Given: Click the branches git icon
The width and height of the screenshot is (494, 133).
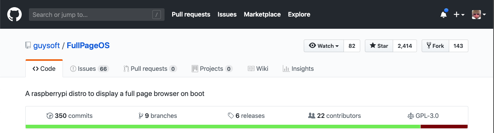Looking at the screenshot, I should (x=141, y=116).
